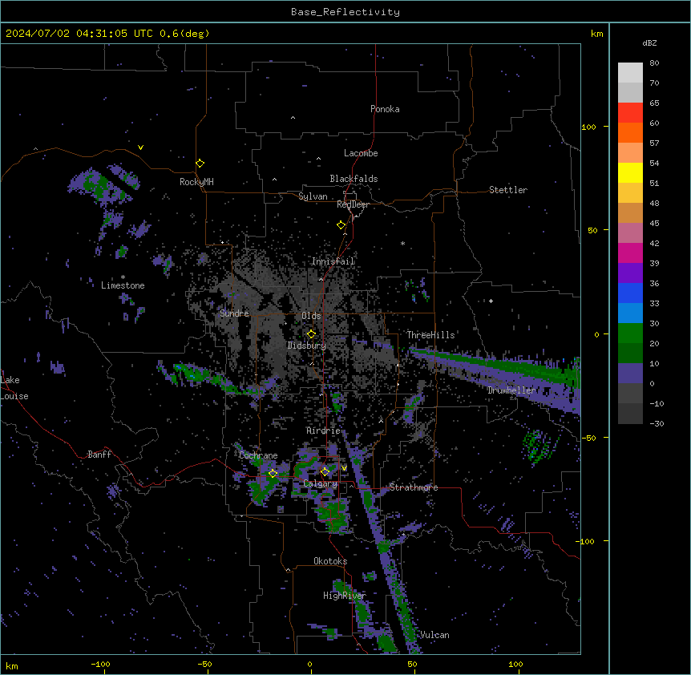Click the Limestone label
The image size is (691, 675).
[123, 285]
